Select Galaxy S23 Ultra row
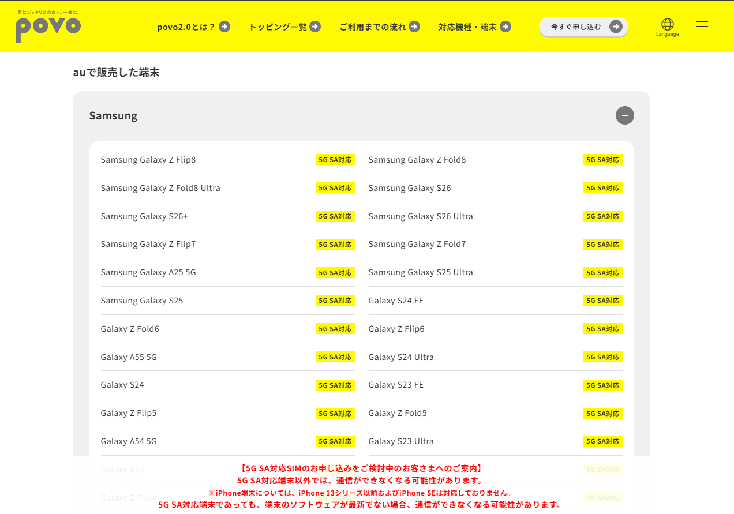Viewport: 734px width, 514px height. click(x=496, y=441)
